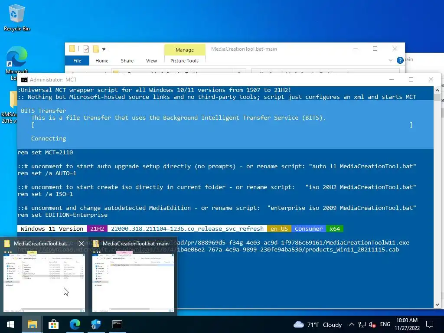
Task: Click the blue Consumer edition label
Action: tap(309, 229)
